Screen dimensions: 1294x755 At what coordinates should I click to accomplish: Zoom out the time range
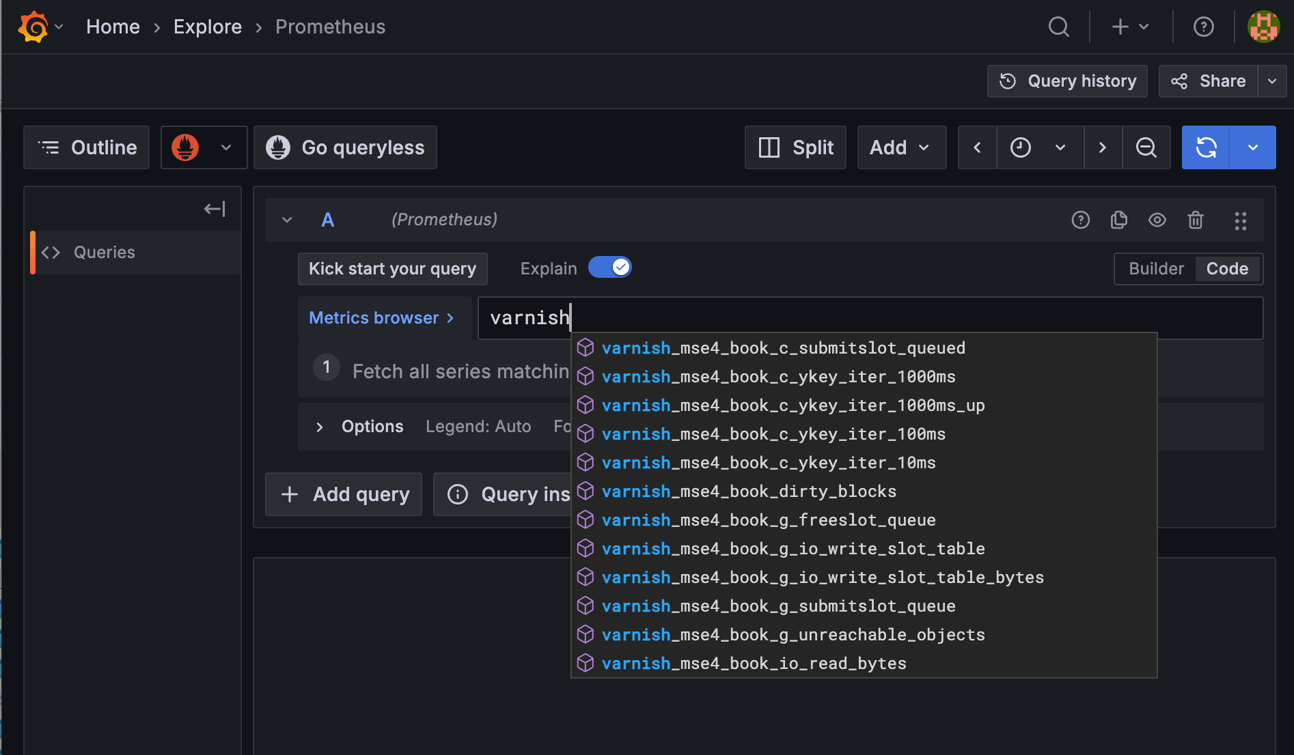tap(1146, 147)
